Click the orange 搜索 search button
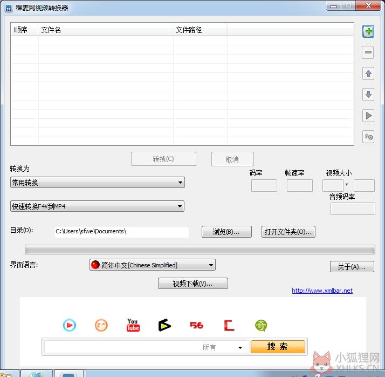Screen dimensions: 385x377 click(x=278, y=347)
